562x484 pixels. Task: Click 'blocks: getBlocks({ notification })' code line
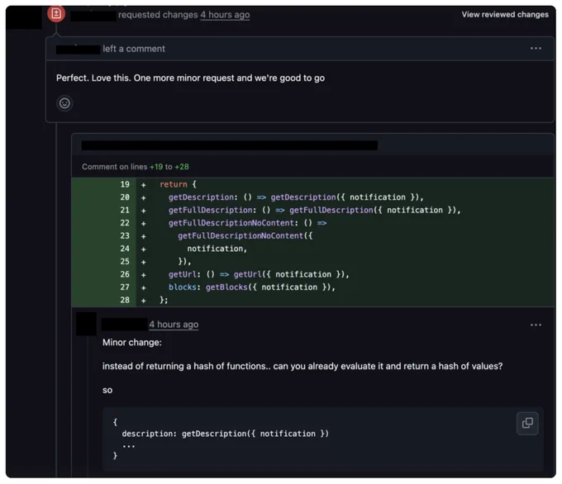coord(251,287)
